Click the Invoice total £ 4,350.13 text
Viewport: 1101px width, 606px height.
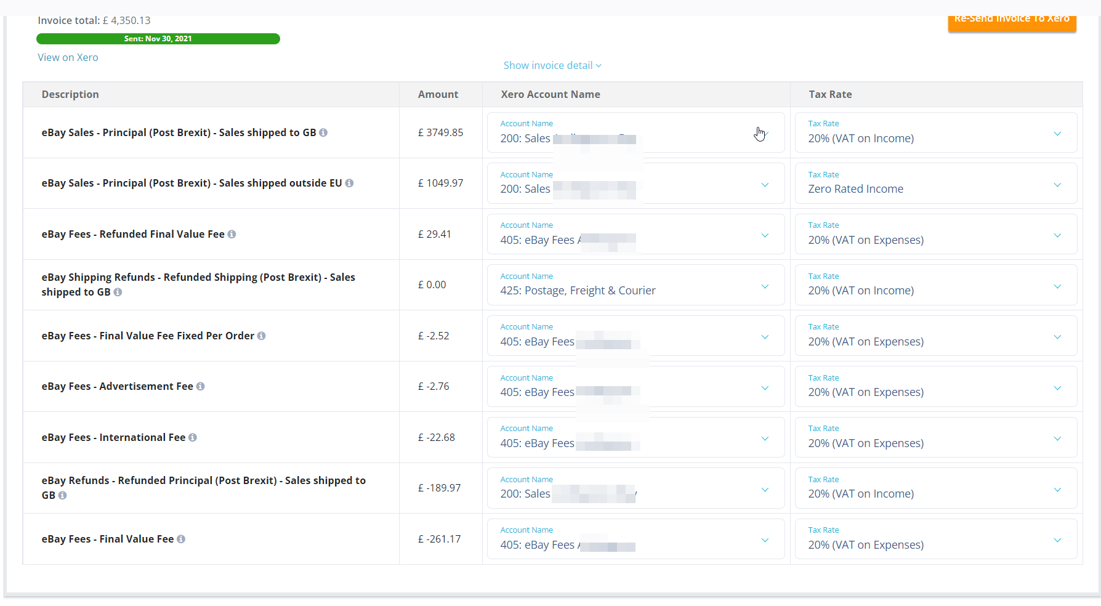point(94,20)
